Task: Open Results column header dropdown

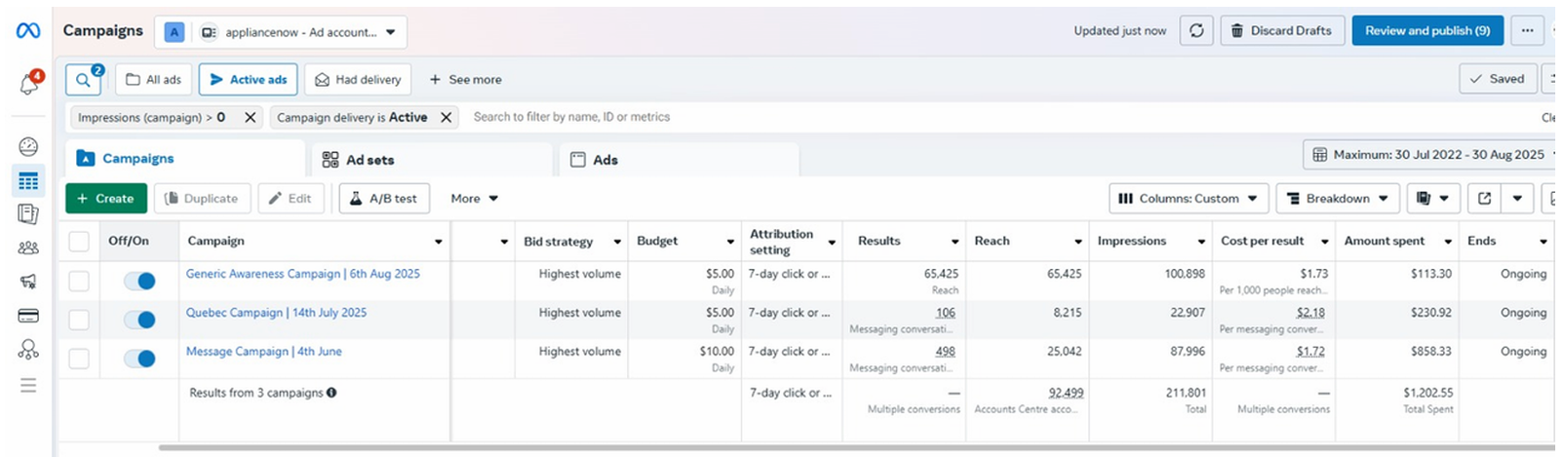Action: point(955,242)
